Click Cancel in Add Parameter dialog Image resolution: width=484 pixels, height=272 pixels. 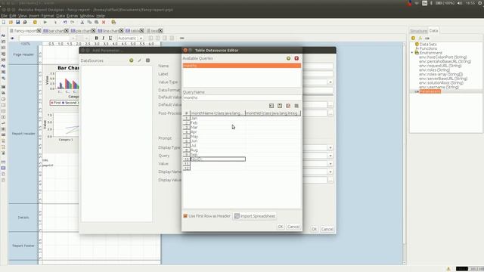(327, 229)
